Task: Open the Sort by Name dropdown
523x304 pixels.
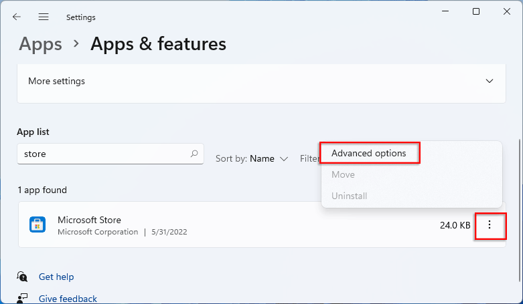Action: tap(252, 159)
